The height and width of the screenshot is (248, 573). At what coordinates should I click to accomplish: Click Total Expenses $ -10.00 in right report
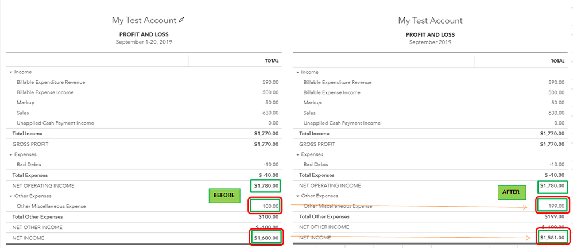tap(554, 175)
